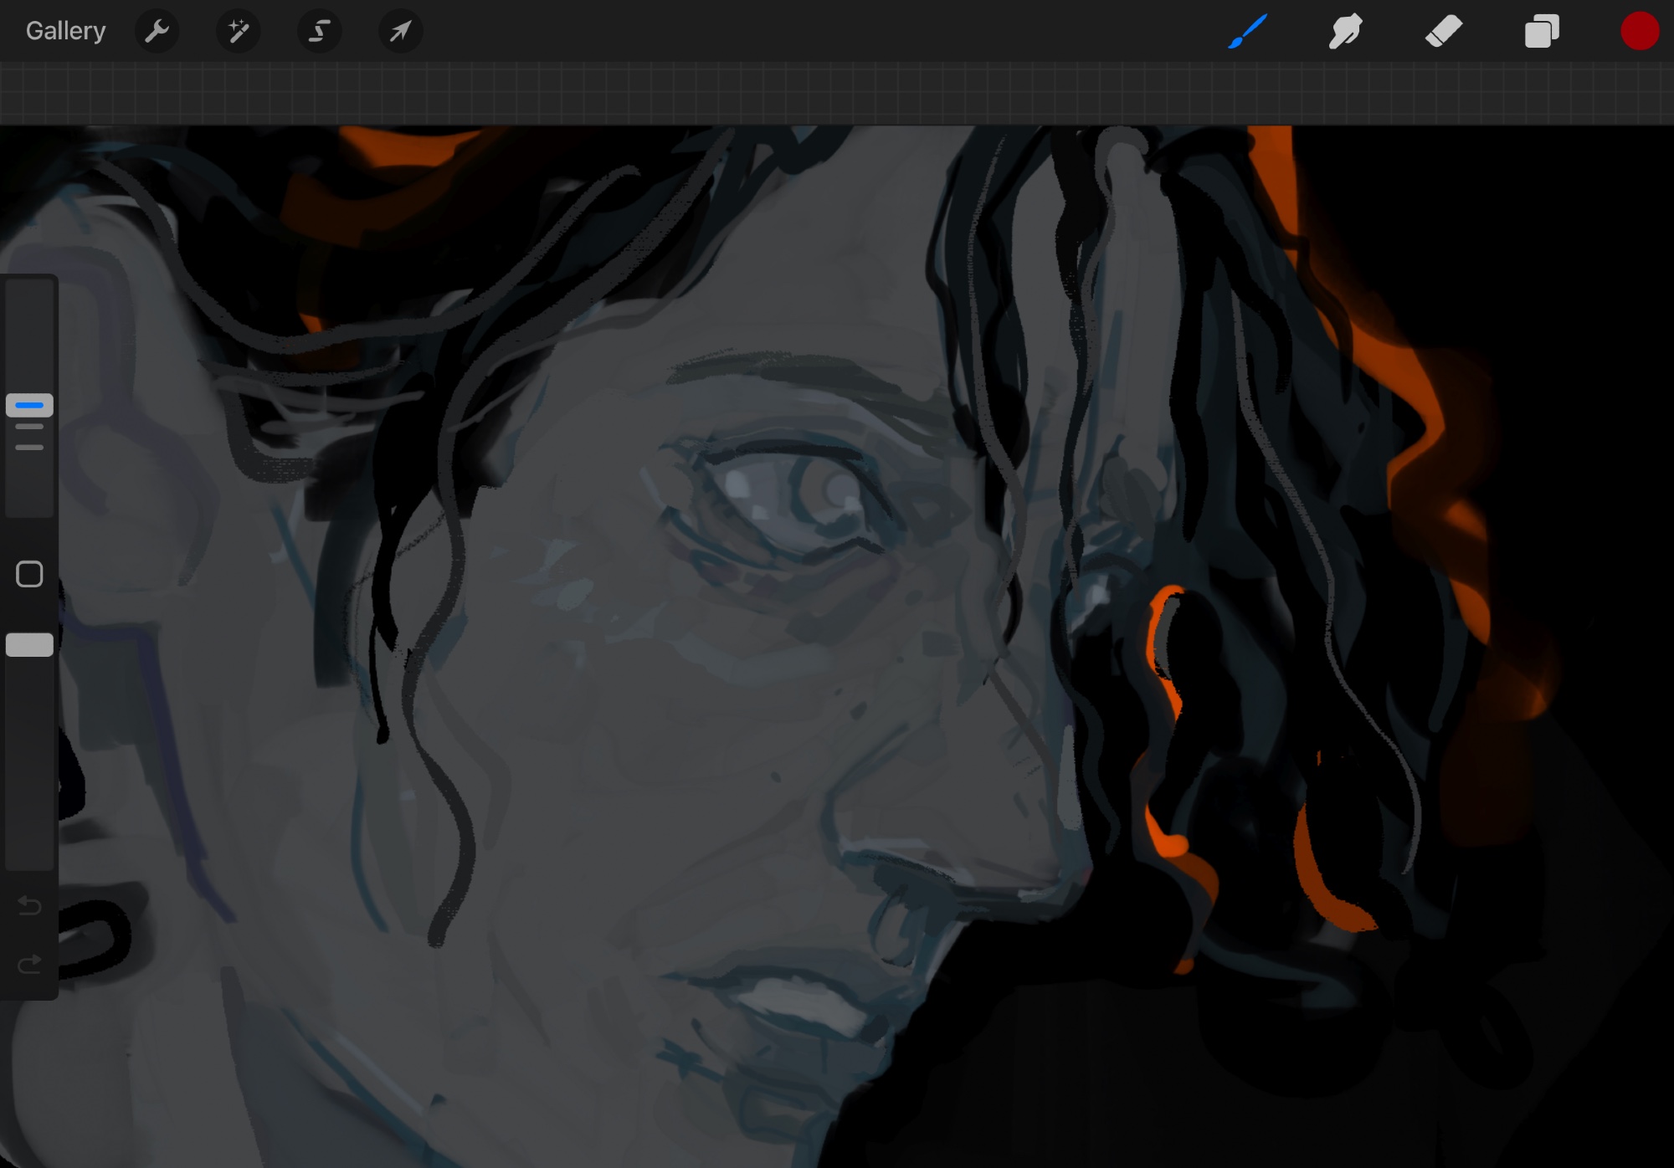Open the Adjustments magic wand menu
The image size is (1674, 1168).
coord(238,32)
